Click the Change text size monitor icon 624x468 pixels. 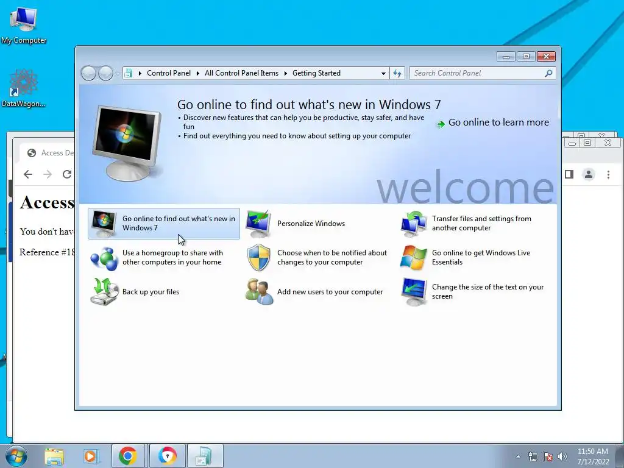coord(414,292)
